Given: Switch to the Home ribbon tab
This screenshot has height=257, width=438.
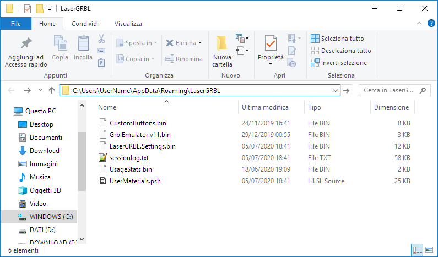Looking at the screenshot, I should click(x=47, y=24).
